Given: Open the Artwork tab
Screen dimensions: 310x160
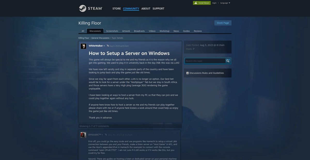Looking at the screenshot, I should tap(126, 31).
